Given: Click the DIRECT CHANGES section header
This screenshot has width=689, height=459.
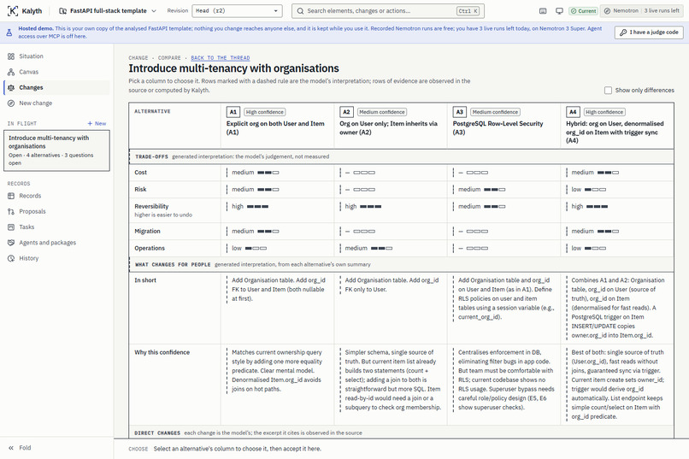Looking at the screenshot, I should 401,433.
